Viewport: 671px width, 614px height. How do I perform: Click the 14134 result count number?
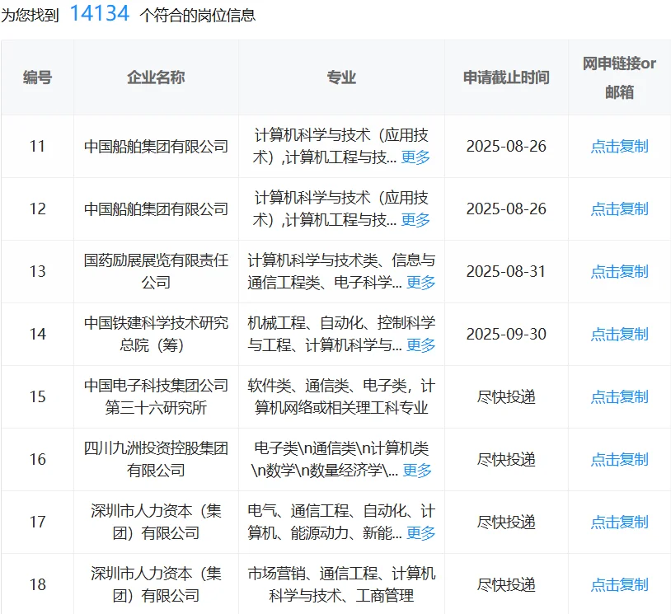click(x=99, y=13)
